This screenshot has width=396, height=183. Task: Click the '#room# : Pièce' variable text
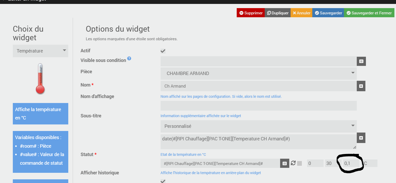36,146
